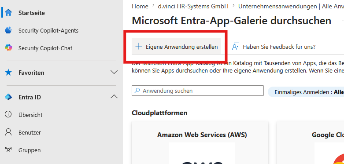Screen dimensions: 344x164
Task: Open Gruppen people icon
Action: click(8, 150)
